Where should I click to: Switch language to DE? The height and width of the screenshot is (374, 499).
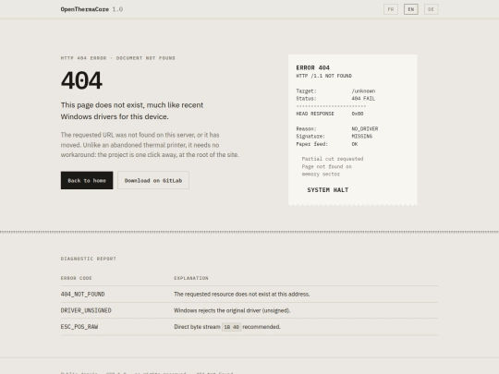pos(431,9)
